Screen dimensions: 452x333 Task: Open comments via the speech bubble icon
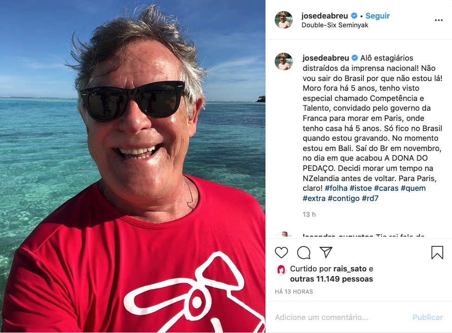tap(303, 253)
